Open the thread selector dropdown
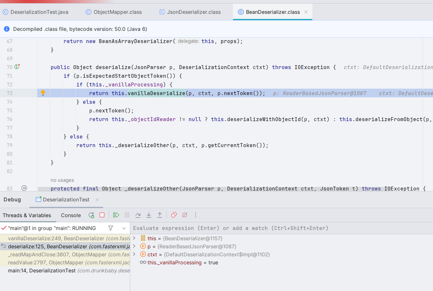The image size is (433, 291). [124, 228]
